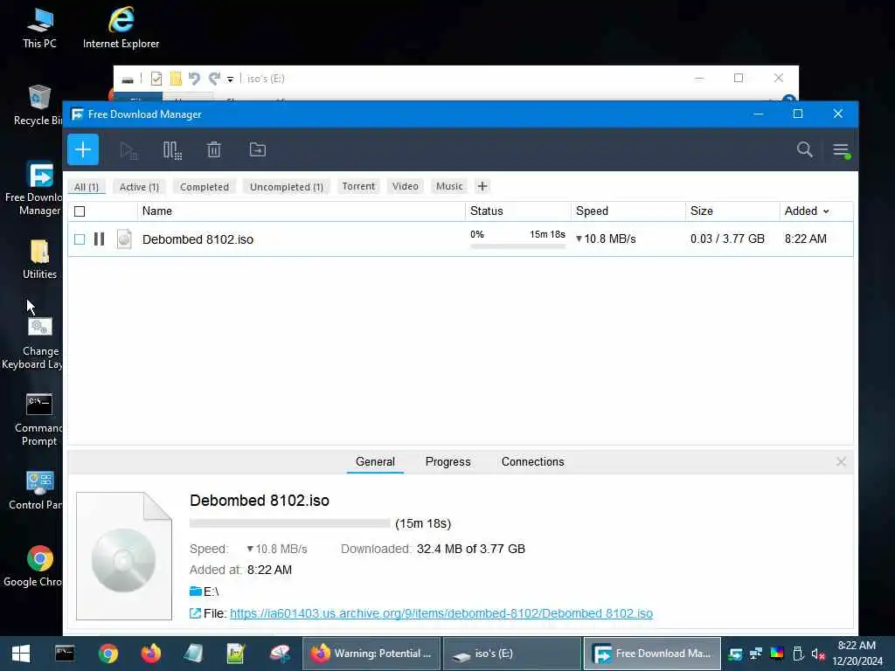Image resolution: width=895 pixels, height=671 pixels.
Task: Launch Chrome from the taskbar
Action: pyautogui.click(x=108, y=654)
